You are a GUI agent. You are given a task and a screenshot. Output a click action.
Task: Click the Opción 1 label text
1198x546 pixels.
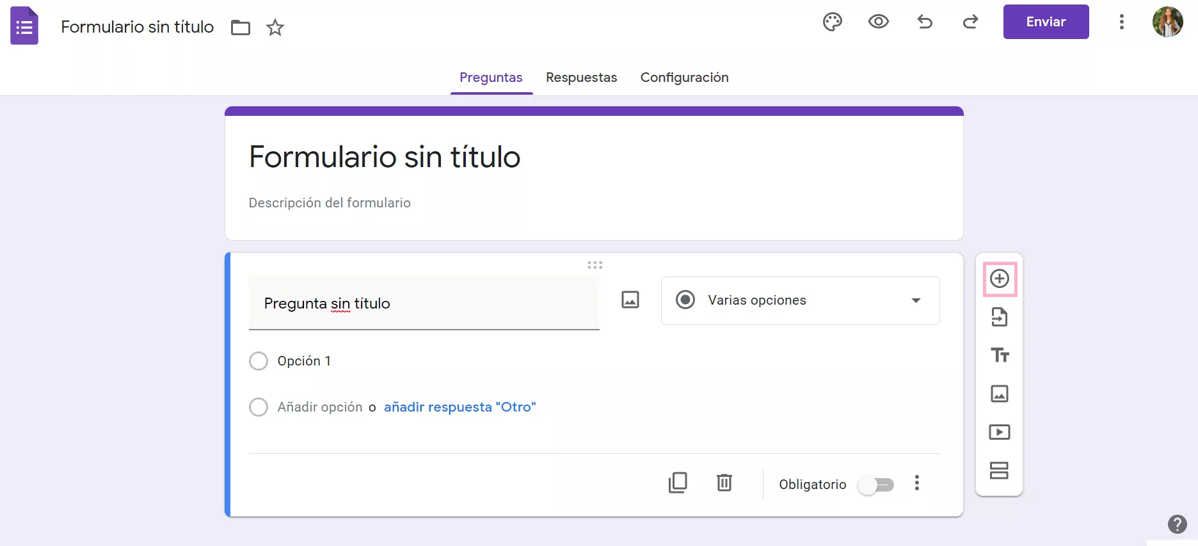(x=304, y=361)
